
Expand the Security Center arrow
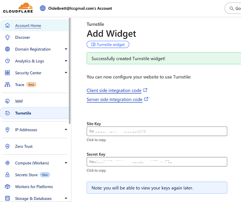[x=66, y=73]
